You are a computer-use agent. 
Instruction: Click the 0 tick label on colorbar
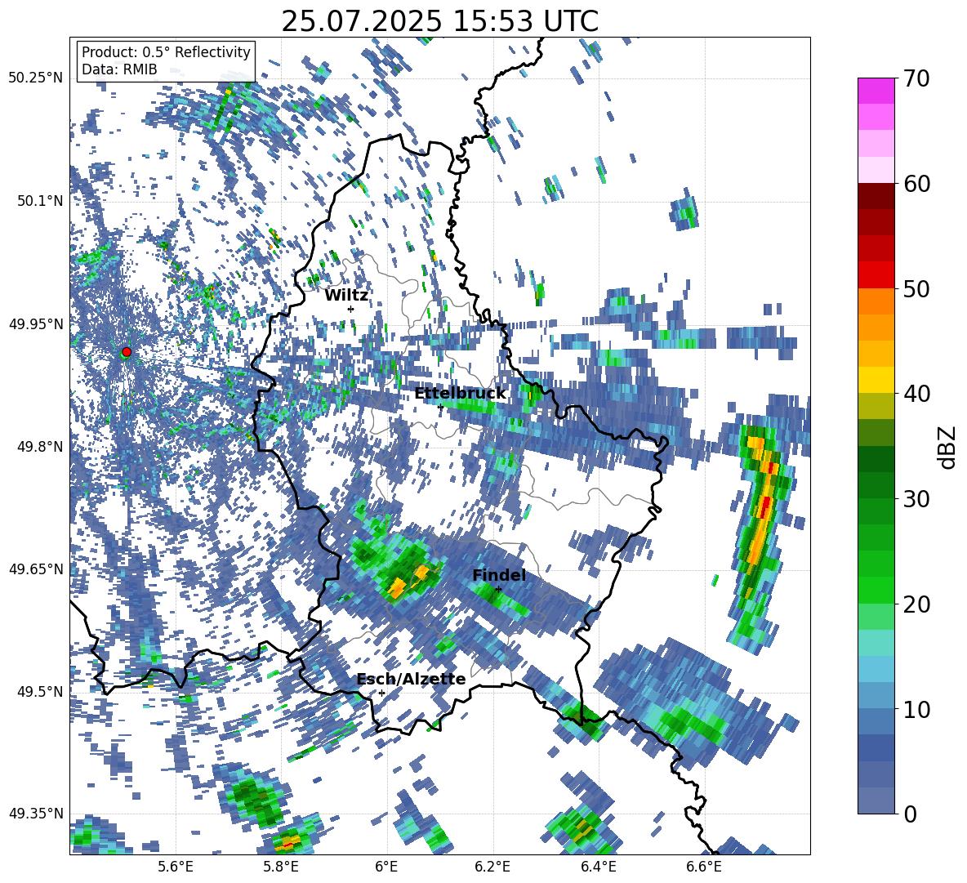click(x=910, y=814)
